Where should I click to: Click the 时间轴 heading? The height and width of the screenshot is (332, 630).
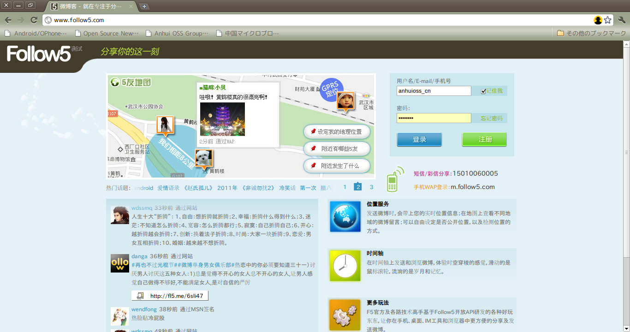[375, 253]
